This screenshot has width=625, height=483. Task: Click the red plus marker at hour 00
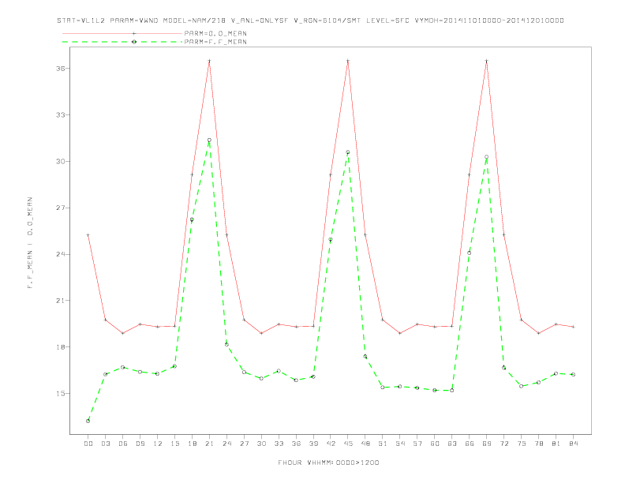(88, 235)
